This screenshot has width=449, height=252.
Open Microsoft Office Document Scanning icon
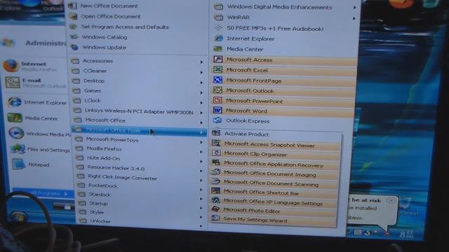216,182
